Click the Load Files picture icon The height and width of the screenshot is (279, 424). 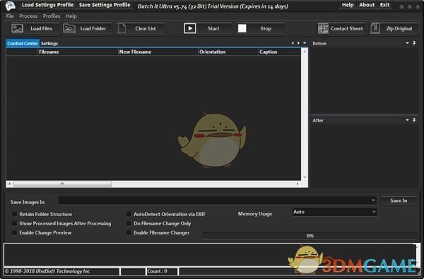point(18,28)
